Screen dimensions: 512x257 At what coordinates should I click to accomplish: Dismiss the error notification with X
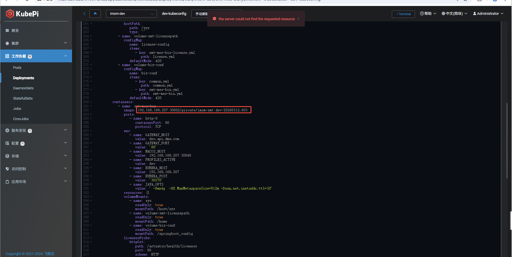298,19
